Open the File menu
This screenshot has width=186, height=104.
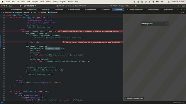[x=13, y=2]
